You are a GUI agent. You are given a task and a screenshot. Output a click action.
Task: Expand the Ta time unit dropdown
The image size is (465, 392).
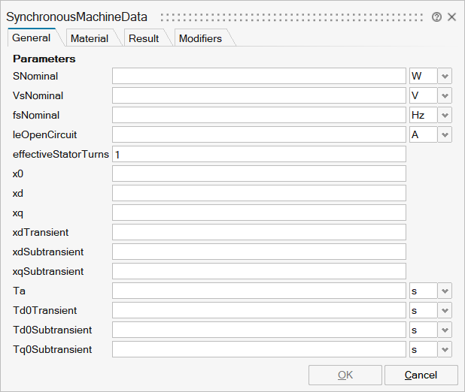[445, 291]
